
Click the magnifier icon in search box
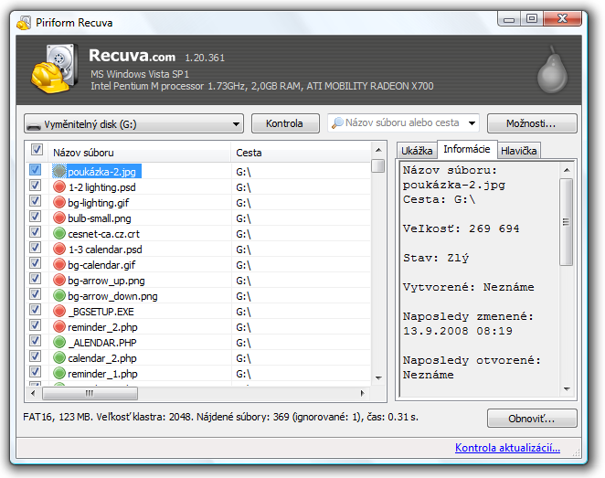337,122
